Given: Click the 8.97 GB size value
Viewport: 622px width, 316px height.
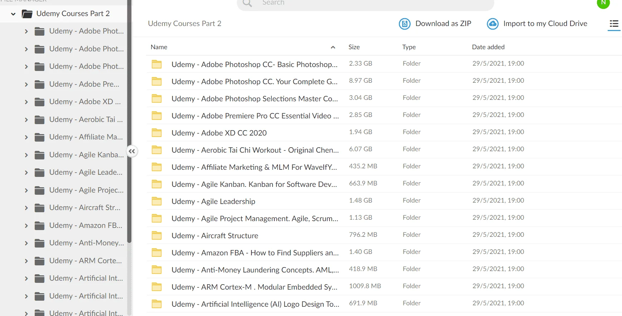Looking at the screenshot, I should (x=361, y=81).
